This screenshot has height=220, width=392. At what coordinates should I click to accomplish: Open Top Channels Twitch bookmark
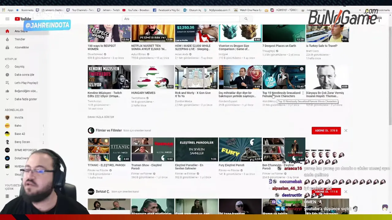(x=81, y=10)
